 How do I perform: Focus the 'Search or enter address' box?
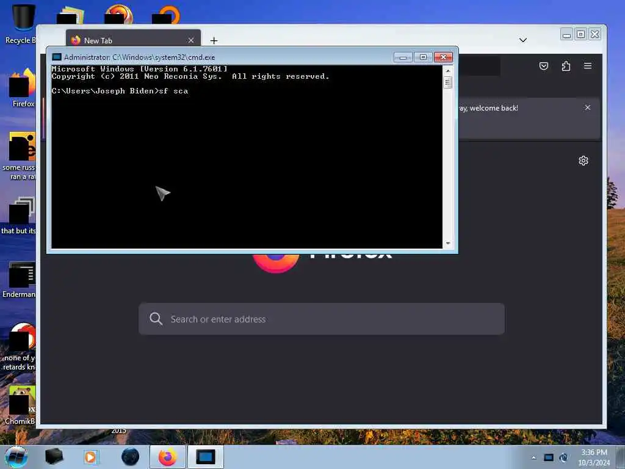322,319
